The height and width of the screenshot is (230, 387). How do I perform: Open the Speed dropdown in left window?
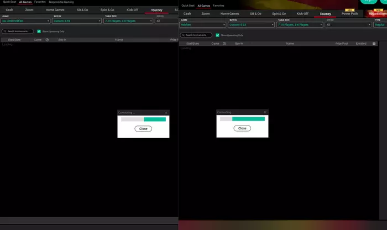[166, 21]
